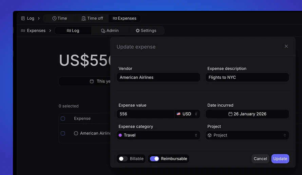Image resolution: width=302 pixels, height=175 pixels.
Task: Check the American Airlines row checkbox
Action: coord(63,133)
